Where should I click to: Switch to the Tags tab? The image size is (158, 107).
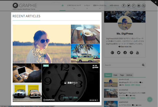click(122, 75)
